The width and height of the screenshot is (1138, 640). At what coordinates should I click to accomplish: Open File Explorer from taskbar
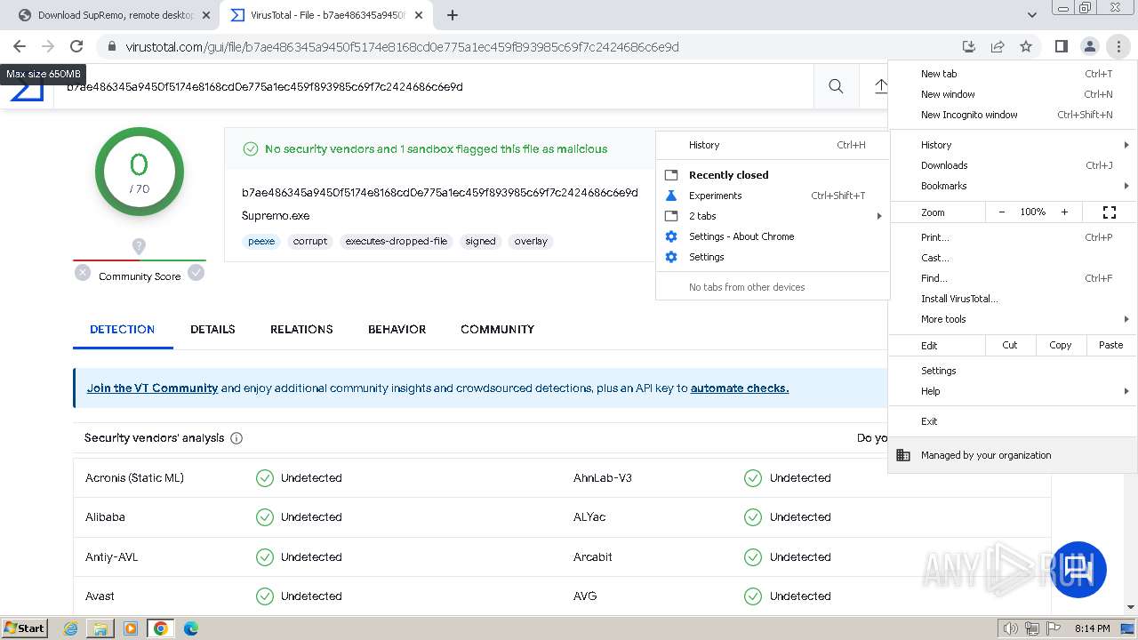(x=100, y=628)
